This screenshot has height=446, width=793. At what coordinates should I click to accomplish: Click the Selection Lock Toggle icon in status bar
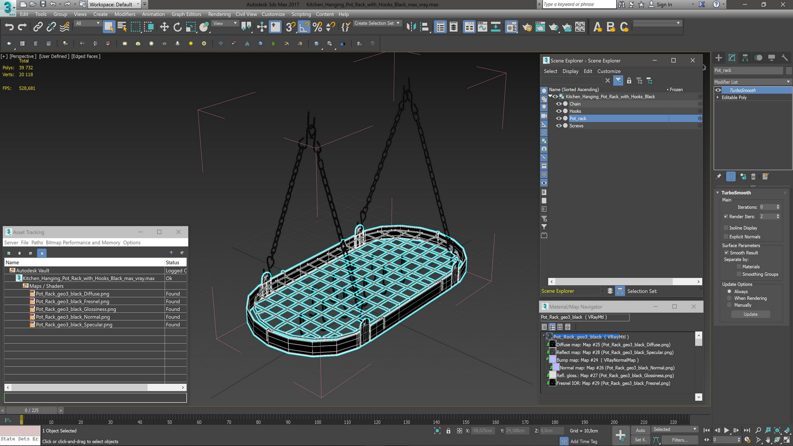click(x=449, y=431)
